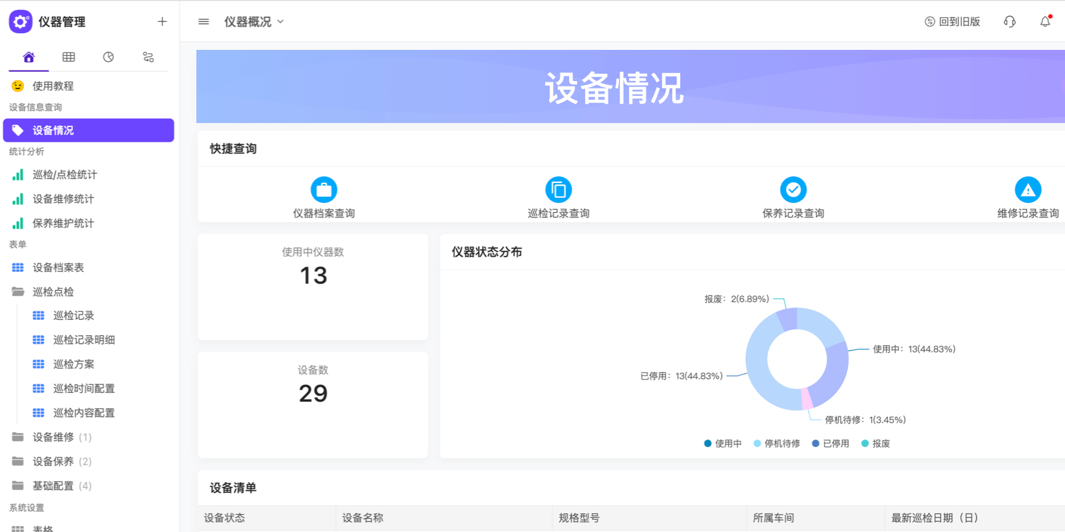
Task: Toggle 停机待修 legend item in chart
Action: point(777,444)
